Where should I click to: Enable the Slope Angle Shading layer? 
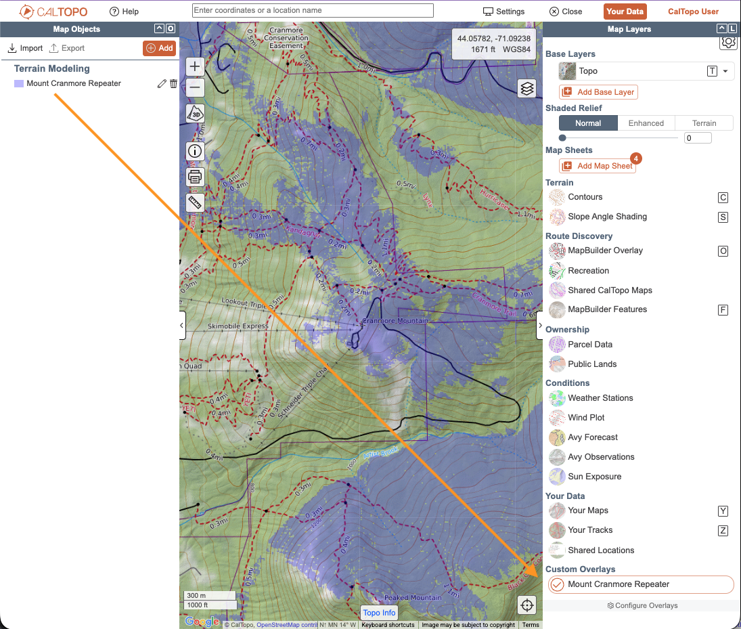pyautogui.click(x=607, y=217)
